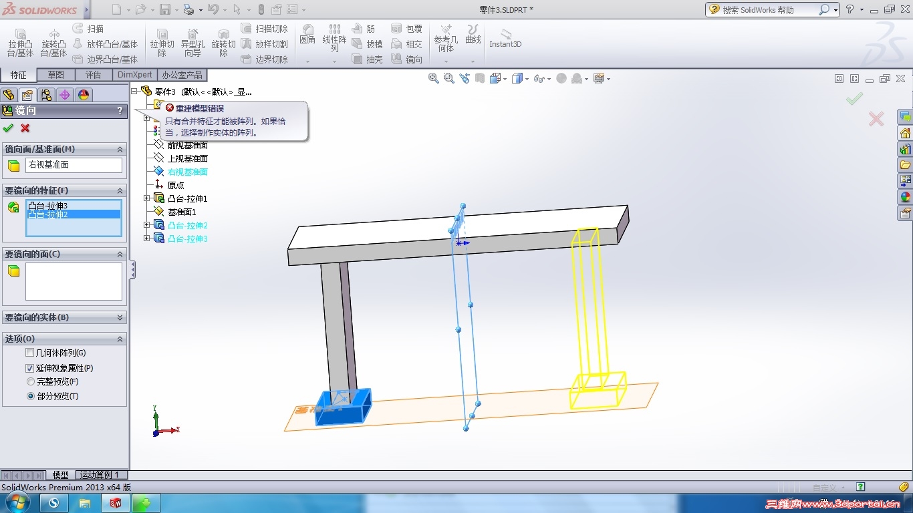
Task: Switch to the 草图 ribbon tab
Action: (x=56, y=75)
